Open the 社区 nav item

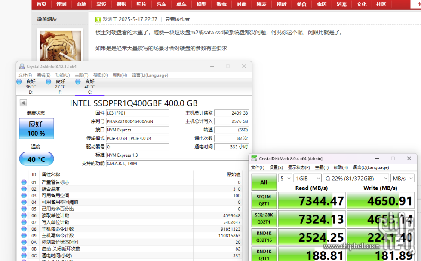(381, 4)
